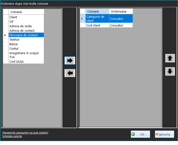Open Crescator order for 'Categorie de client'
Image resolution: width=178 pixels, height=145 pixels.
click(121, 19)
